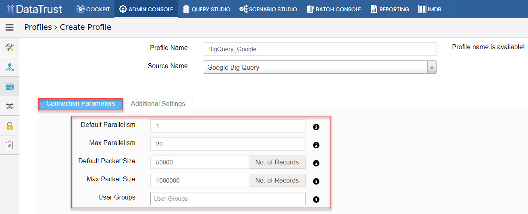Click the Profiles breadcrumb link
528x214 pixels.
click(x=38, y=27)
